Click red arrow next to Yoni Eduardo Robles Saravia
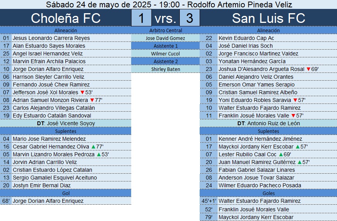This screenshot has height=221, width=337. point(295,100)
